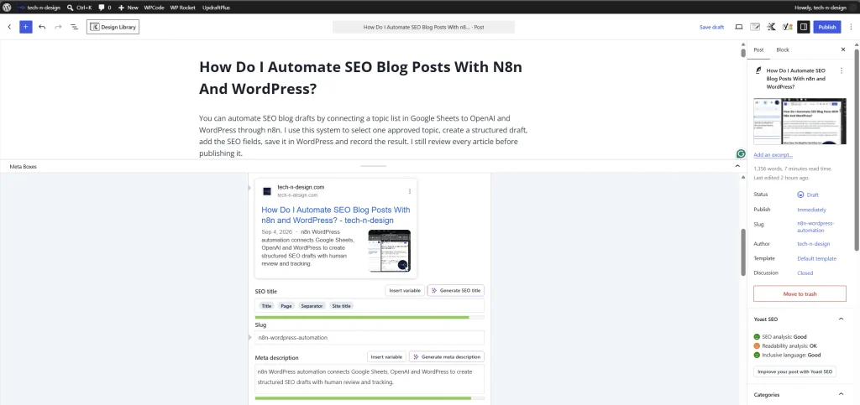The width and height of the screenshot is (860, 405).
Task: Click Improve your post with Yoast SEO
Action: (x=794, y=371)
